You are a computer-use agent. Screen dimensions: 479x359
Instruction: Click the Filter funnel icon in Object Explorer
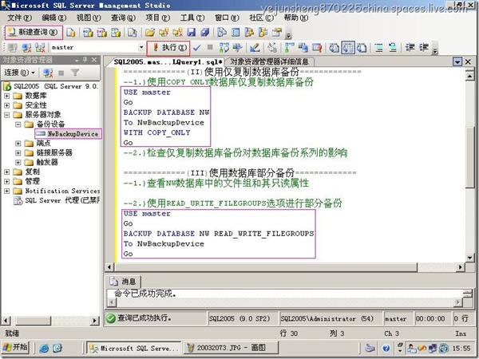tap(75, 73)
